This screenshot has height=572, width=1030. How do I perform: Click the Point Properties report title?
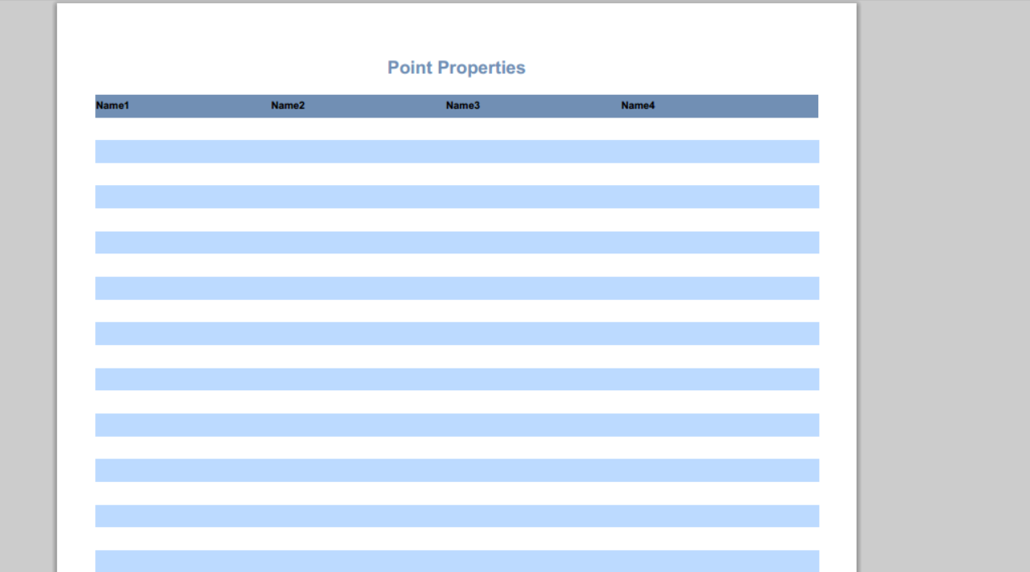[x=457, y=68]
